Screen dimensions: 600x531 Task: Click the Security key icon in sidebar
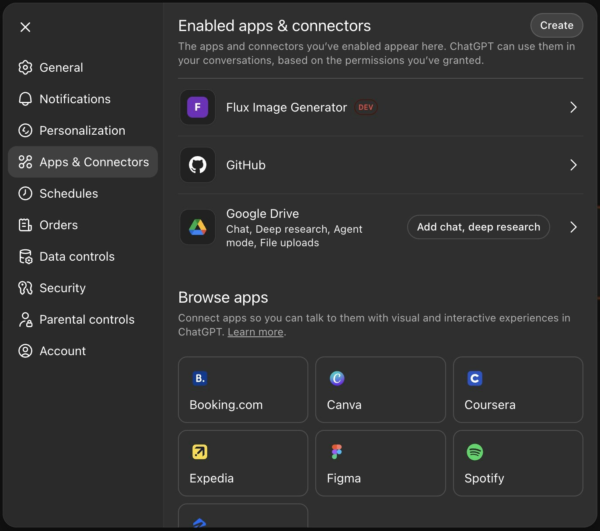coord(25,288)
